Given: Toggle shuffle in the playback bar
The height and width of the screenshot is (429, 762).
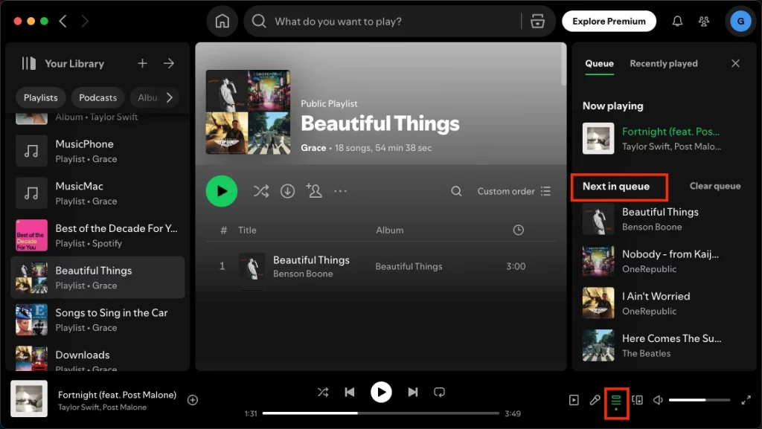Looking at the screenshot, I should [323, 392].
